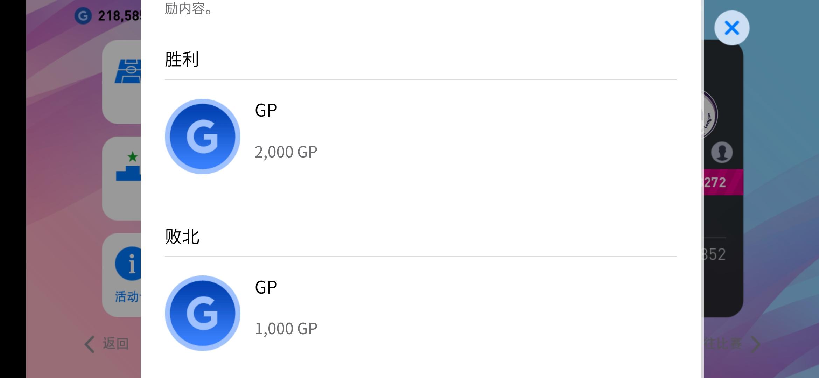Tap the 1,000 GP reward amount
Viewport: 819px width, 378px height.
point(286,329)
